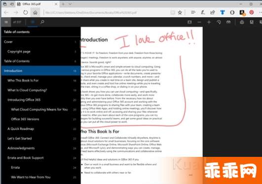Click the Share icon in browser toolbar
This screenshot has height=184, width=262.
click(x=213, y=12)
